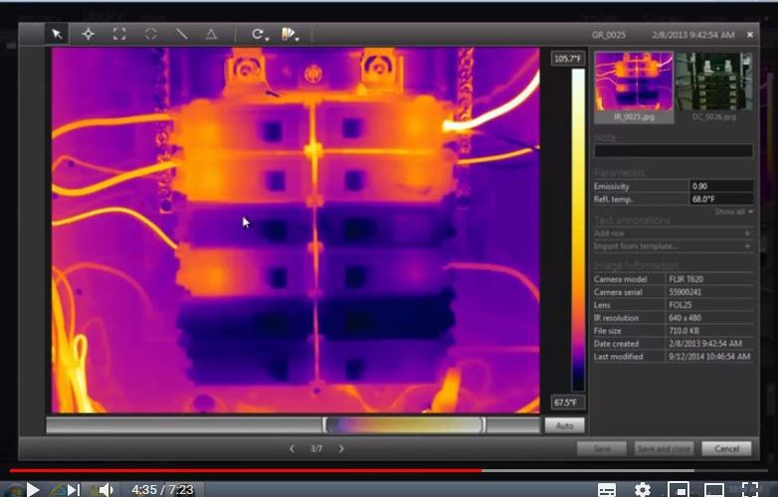Click the temperature span range slider
Viewport: 778px width, 497px height.
tap(404, 425)
